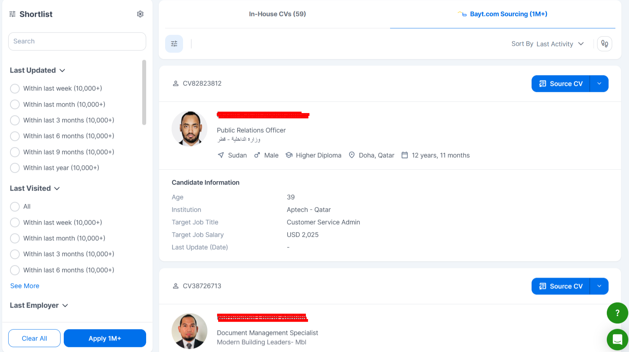Open the green help question mark icon

(617, 313)
